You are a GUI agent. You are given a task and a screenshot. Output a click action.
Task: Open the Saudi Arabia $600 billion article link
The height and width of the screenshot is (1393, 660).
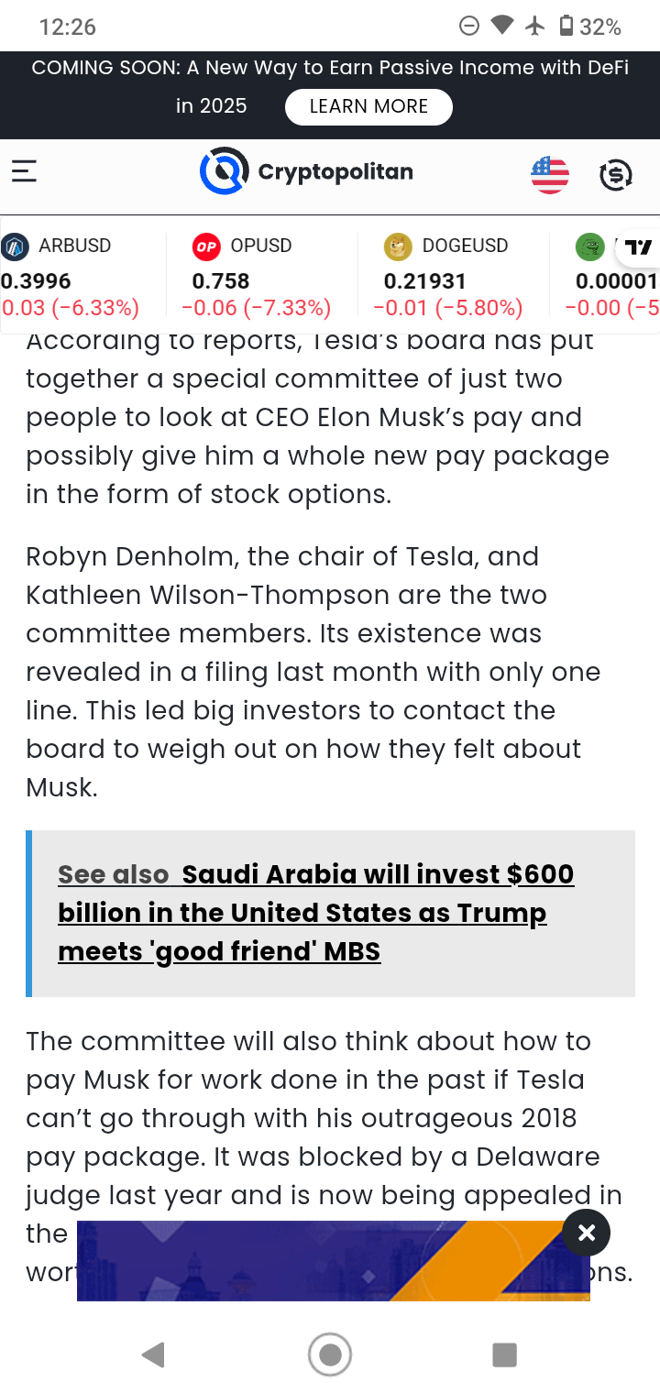[315, 913]
